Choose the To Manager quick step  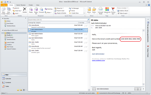(x=74, y=8)
